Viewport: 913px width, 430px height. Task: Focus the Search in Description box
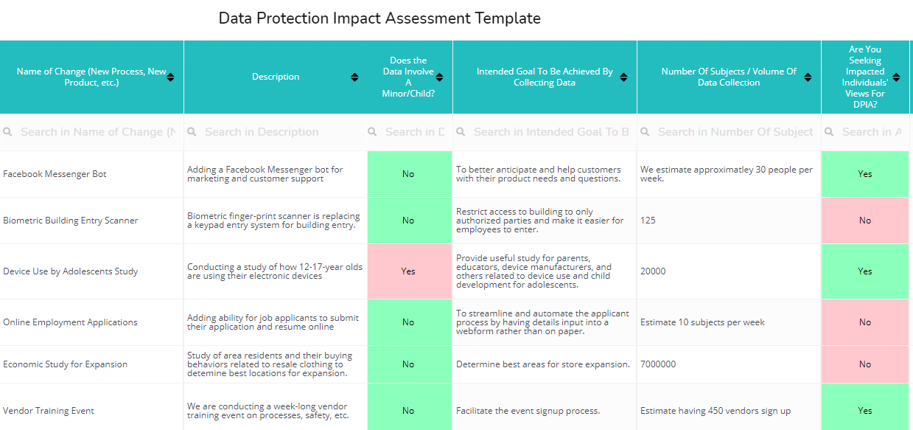pyautogui.click(x=276, y=132)
